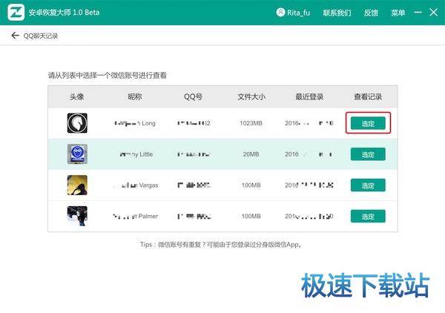Viewport: 445px width, 313px height.
Task: Select the Long account 选定 button
Action: (x=368, y=123)
